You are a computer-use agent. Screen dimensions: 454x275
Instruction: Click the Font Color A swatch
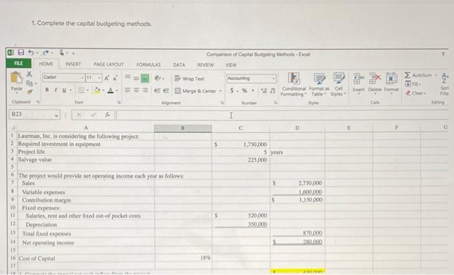click(x=110, y=91)
